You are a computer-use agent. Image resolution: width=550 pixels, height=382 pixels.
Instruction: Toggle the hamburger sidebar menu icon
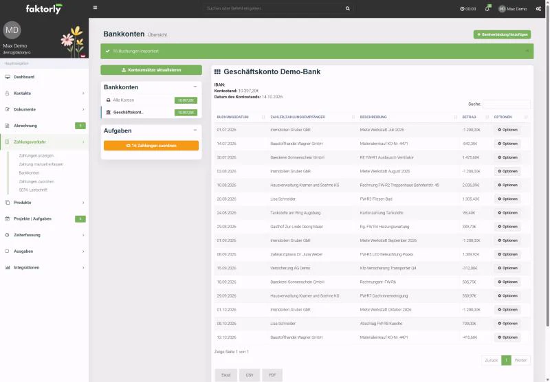[x=95, y=8]
